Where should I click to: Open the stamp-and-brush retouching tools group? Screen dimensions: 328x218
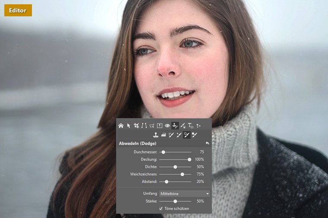(175, 126)
